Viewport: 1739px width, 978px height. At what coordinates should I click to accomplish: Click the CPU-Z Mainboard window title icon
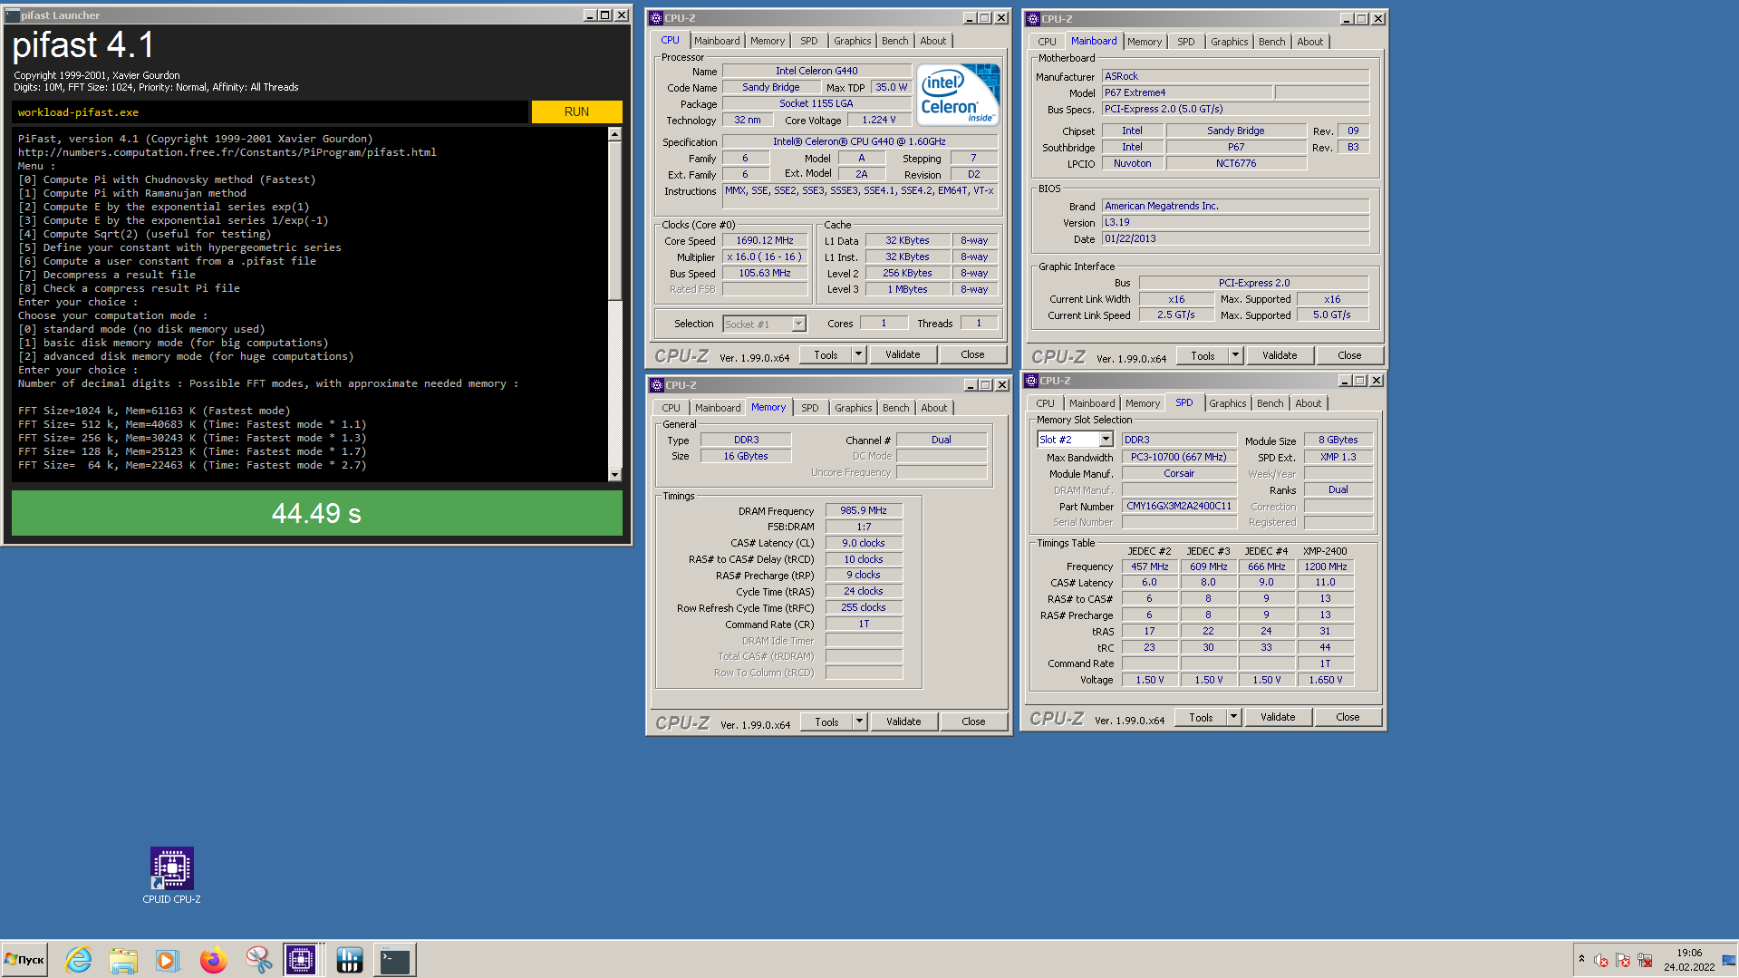pos(1033,19)
